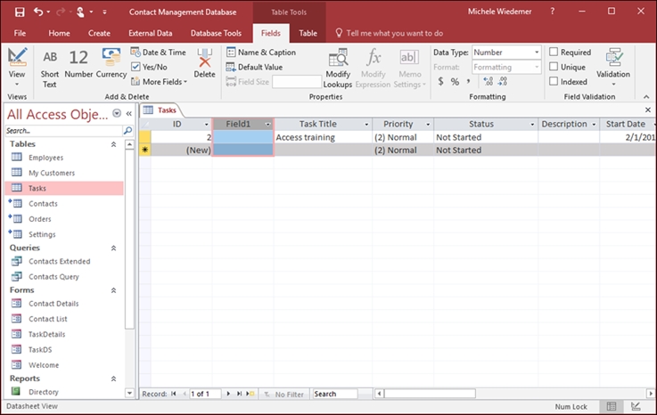The height and width of the screenshot is (415, 657).
Task: Create a new blank record
Action: point(250,394)
